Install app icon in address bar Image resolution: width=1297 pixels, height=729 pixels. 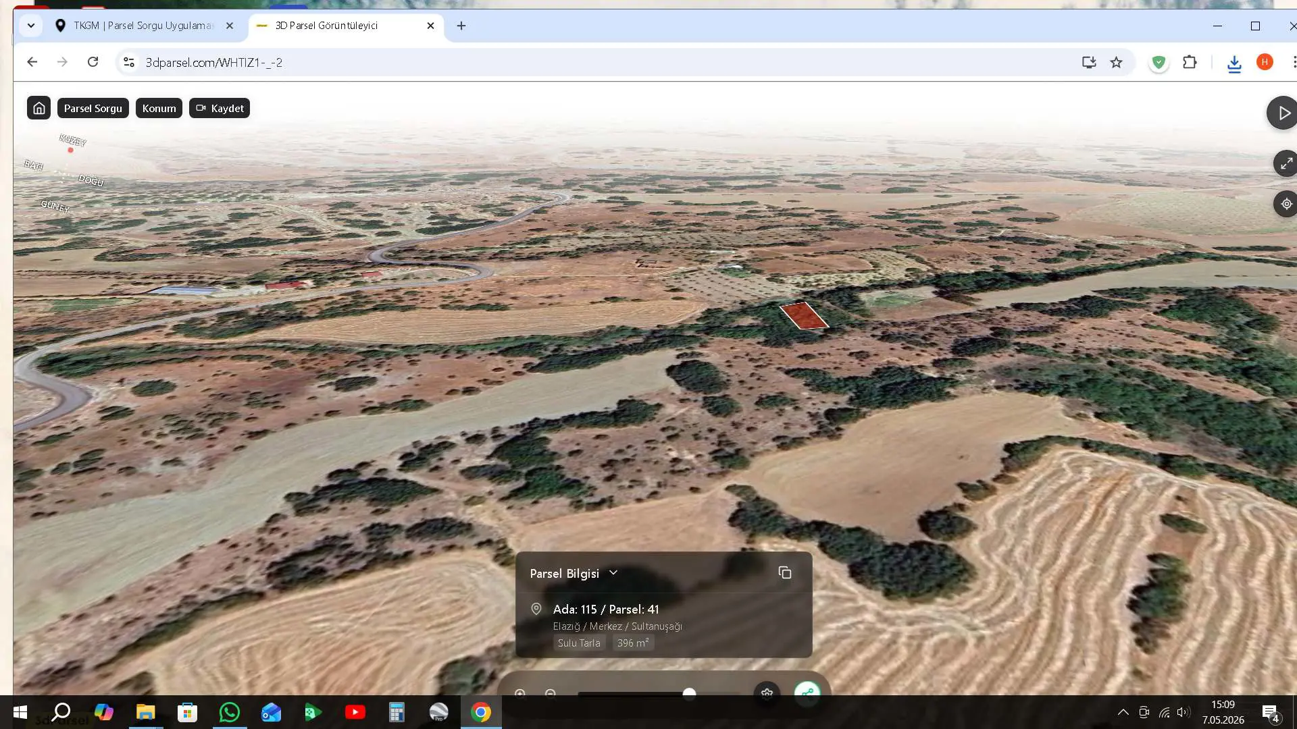click(x=1089, y=62)
